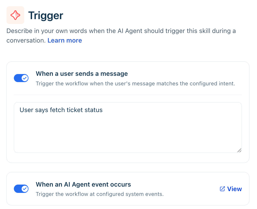The height and width of the screenshot is (209, 257).
Task: Select the 'When a user sends a message' title
Action: click(82, 74)
